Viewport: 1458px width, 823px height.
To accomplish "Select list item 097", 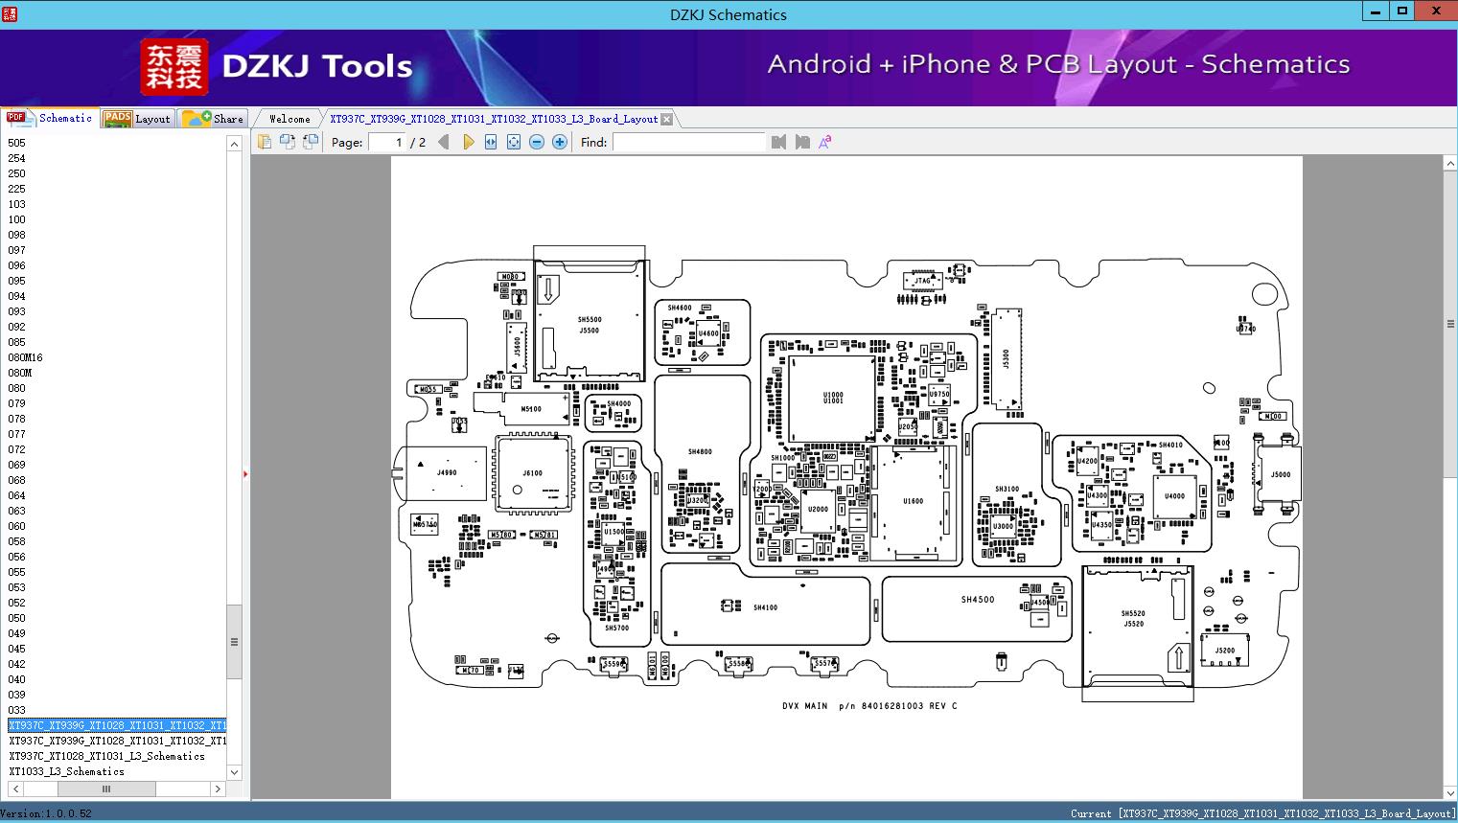I will 17,250.
